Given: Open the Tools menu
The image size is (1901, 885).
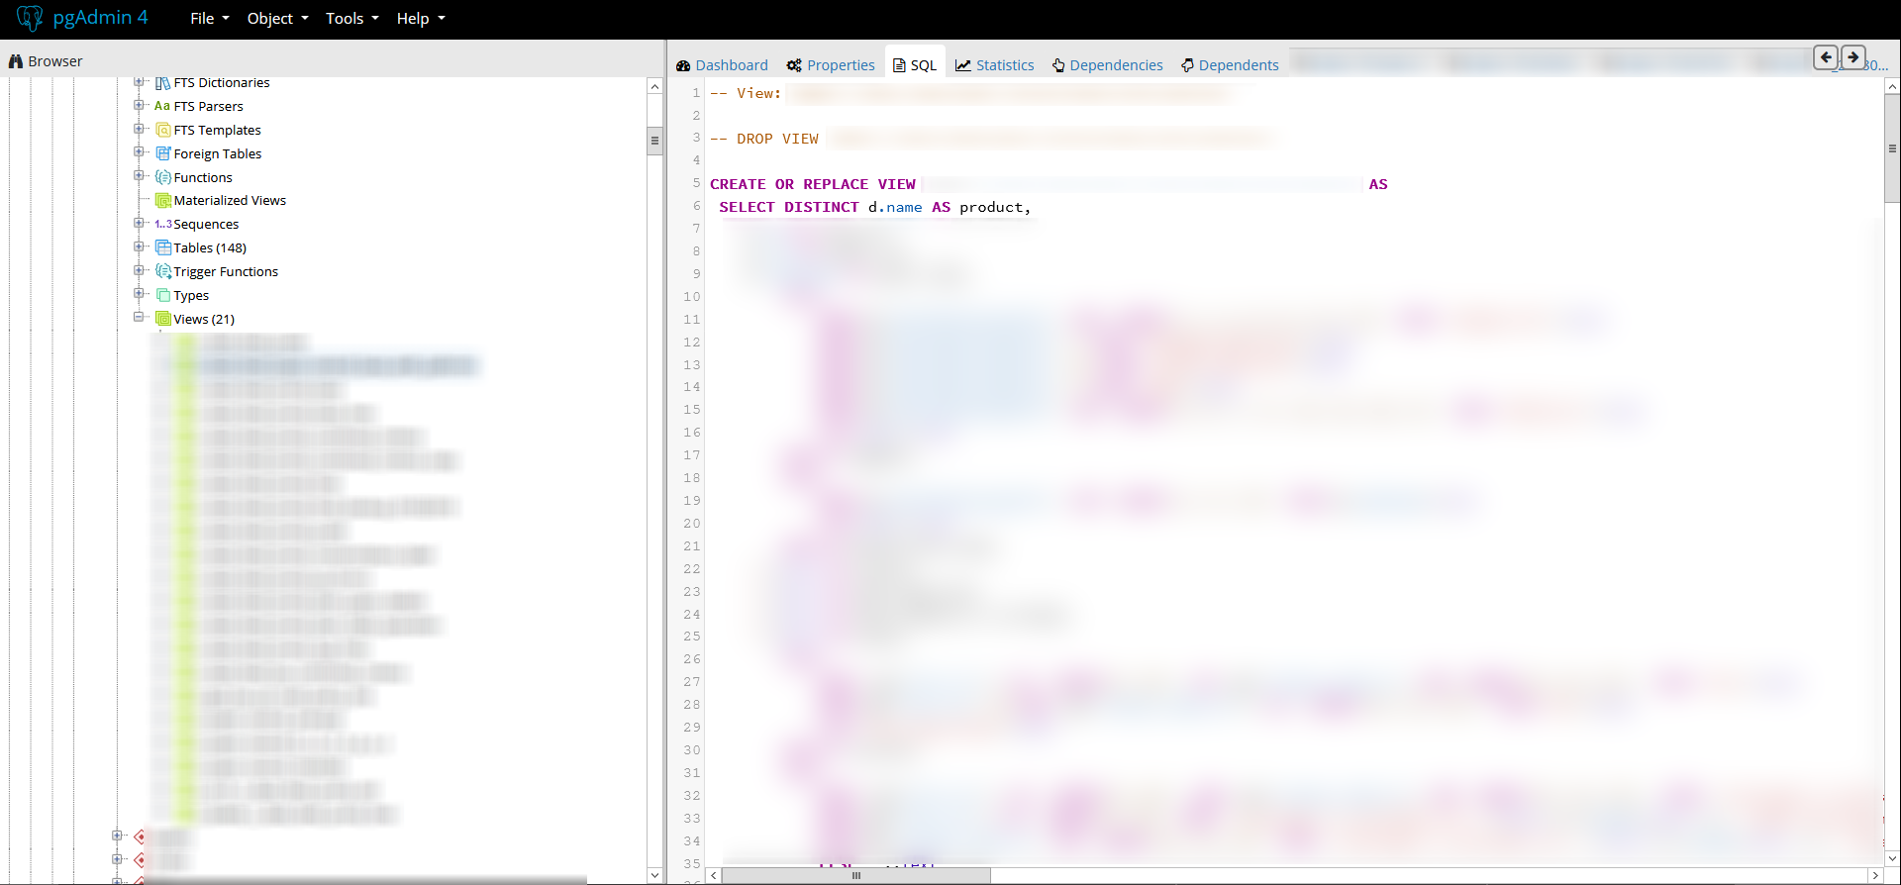Looking at the screenshot, I should [351, 19].
